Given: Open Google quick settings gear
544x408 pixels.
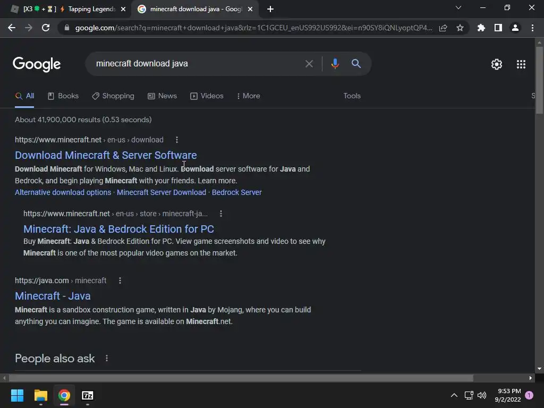Looking at the screenshot, I should point(497,64).
